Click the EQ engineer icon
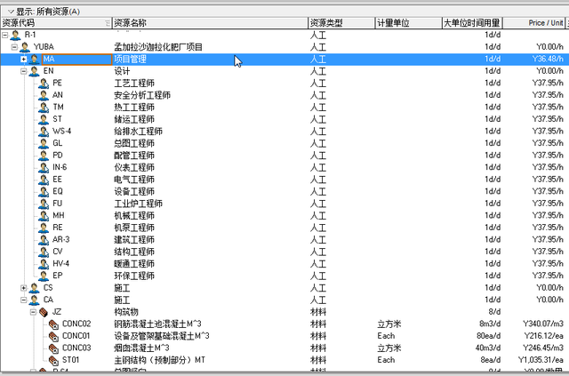 pos(44,191)
